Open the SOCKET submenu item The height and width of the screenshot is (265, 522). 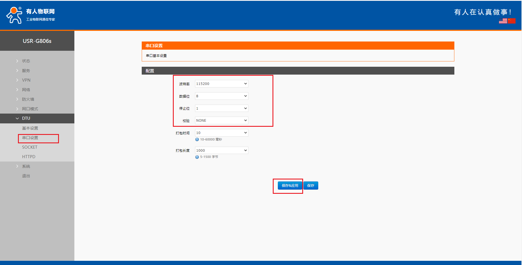pos(29,147)
